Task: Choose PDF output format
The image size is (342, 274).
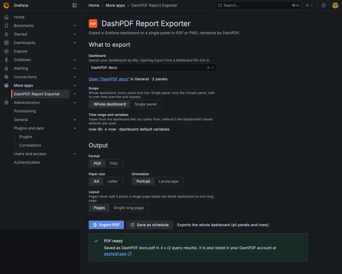Action: (98, 163)
